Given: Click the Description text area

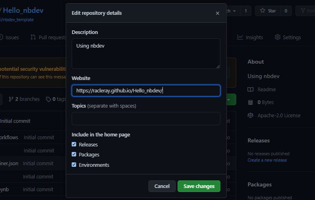Looking at the screenshot, I should [146, 54].
